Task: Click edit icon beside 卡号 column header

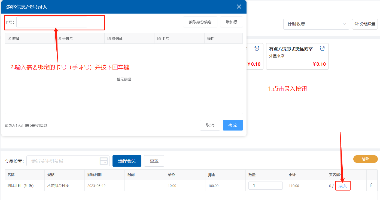Action: [x=159, y=39]
